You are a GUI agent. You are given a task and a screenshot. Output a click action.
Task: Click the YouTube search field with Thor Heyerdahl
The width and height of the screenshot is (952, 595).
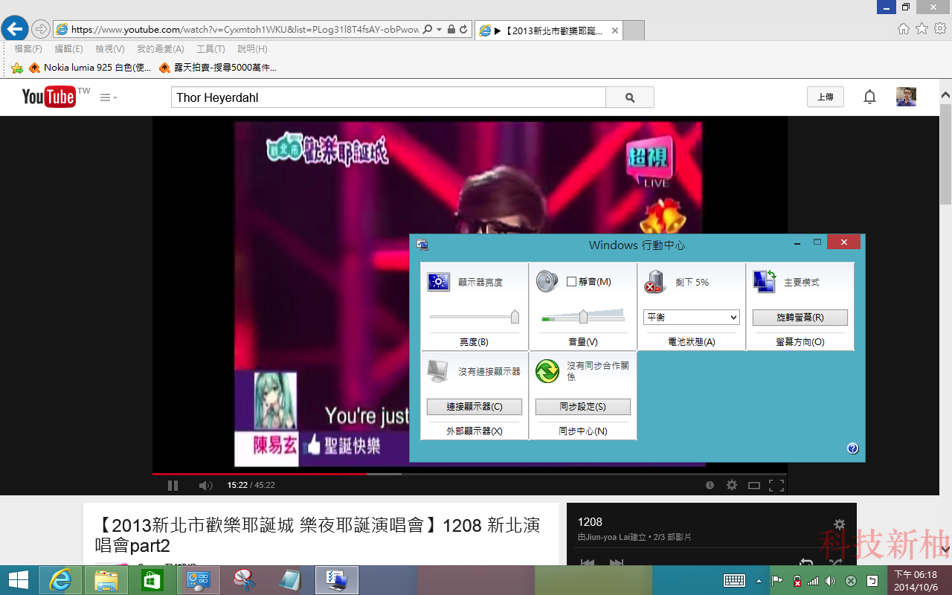pyautogui.click(x=388, y=97)
